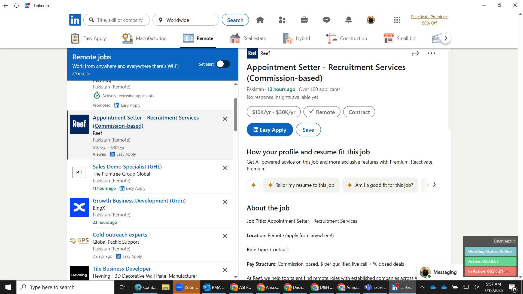Click the job list scrollbar thumb
This screenshot has width=523, height=294.
pyautogui.click(x=236, y=114)
